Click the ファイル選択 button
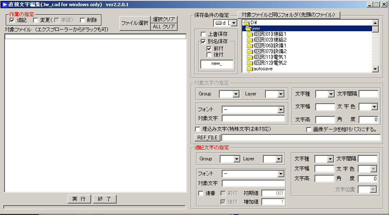 (x=134, y=23)
